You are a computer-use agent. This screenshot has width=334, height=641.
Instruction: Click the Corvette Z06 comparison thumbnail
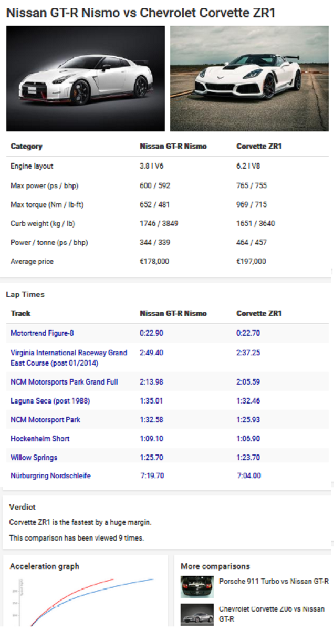coord(197,614)
